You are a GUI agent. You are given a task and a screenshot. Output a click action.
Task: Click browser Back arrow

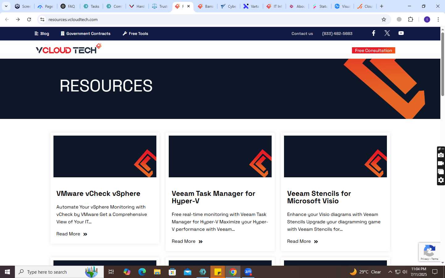click(x=7, y=19)
